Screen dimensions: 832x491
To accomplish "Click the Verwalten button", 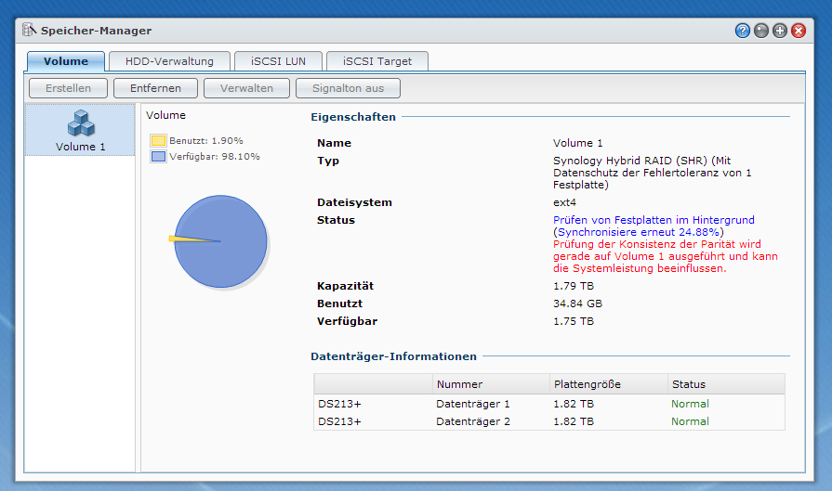I will point(245,88).
